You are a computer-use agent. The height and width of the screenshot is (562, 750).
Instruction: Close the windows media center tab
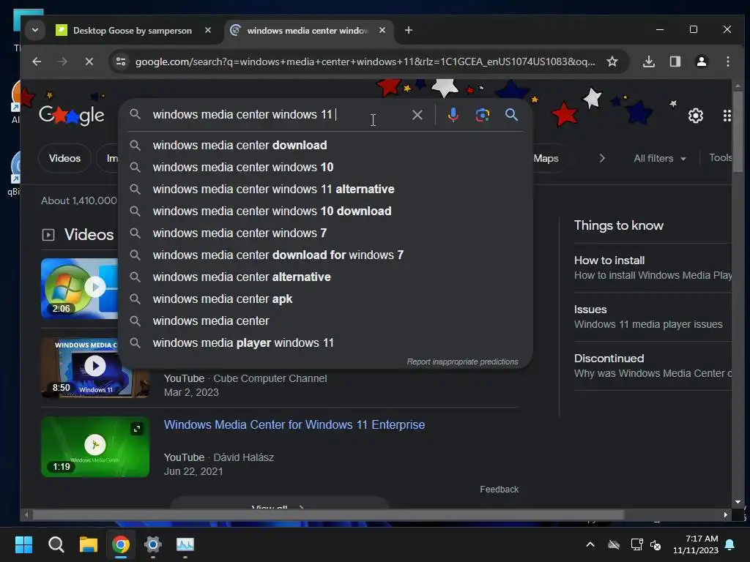pos(382,30)
